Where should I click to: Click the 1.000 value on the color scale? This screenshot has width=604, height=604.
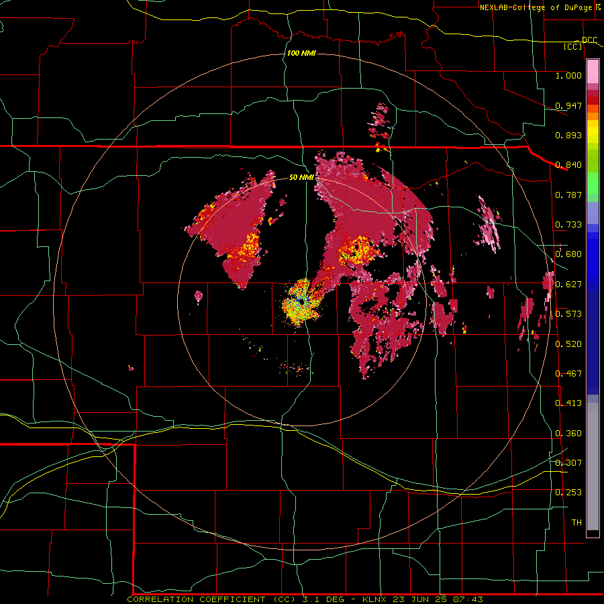pos(568,75)
